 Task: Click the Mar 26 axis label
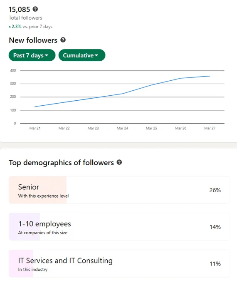[180, 128]
